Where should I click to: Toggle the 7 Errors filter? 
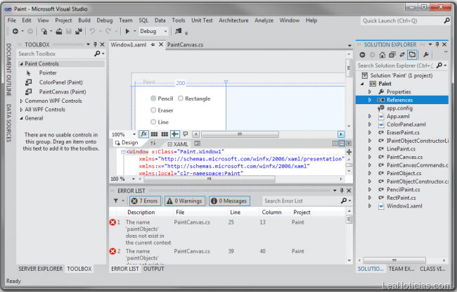[145, 201]
